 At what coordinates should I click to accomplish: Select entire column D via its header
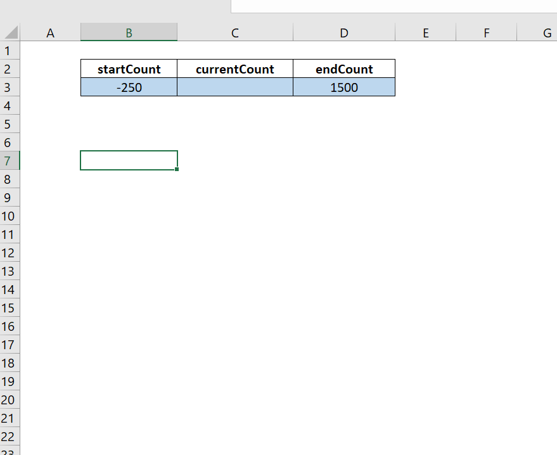click(x=343, y=32)
